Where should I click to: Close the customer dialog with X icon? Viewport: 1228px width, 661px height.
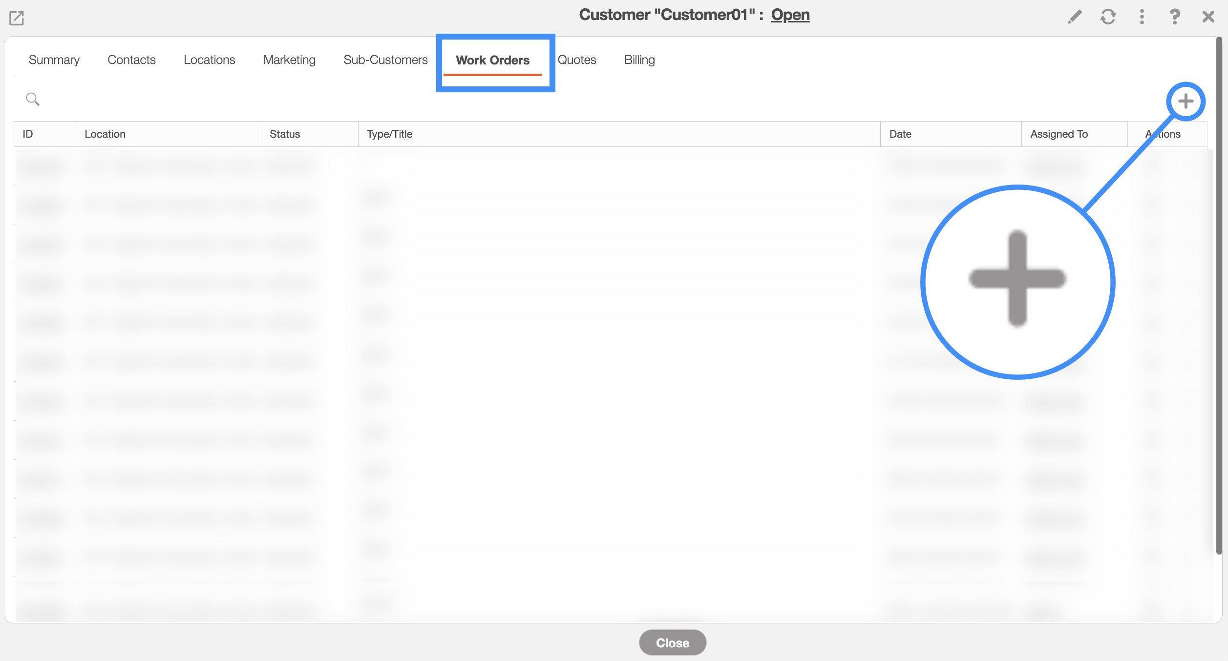tap(1208, 17)
